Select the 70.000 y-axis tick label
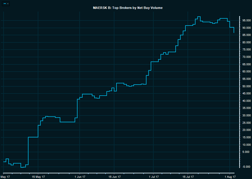 (x=246, y=57)
